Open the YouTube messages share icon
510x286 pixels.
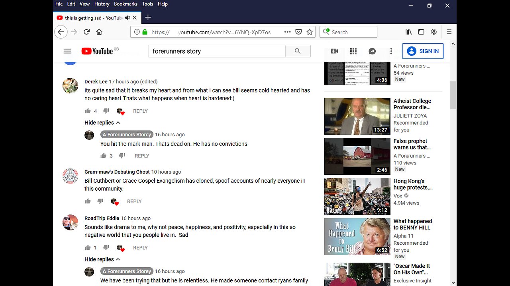[x=372, y=51]
